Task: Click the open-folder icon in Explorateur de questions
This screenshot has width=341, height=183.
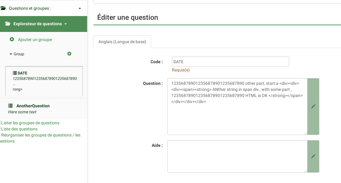Action: click(8, 24)
